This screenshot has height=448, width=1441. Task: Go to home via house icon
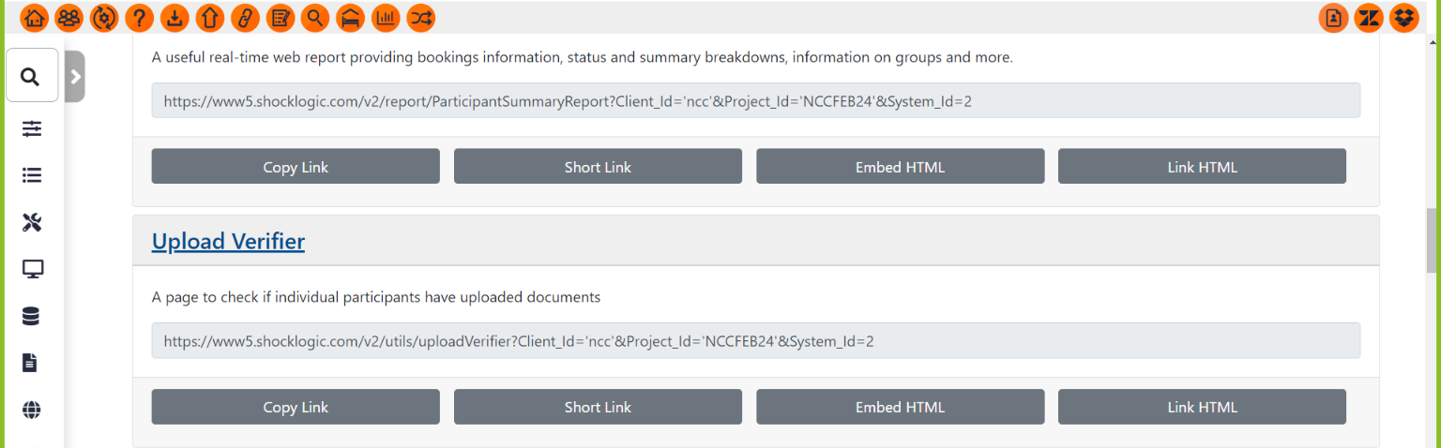pos(34,18)
